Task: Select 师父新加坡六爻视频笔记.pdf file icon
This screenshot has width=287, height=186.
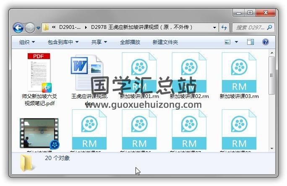Action: coord(39,72)
